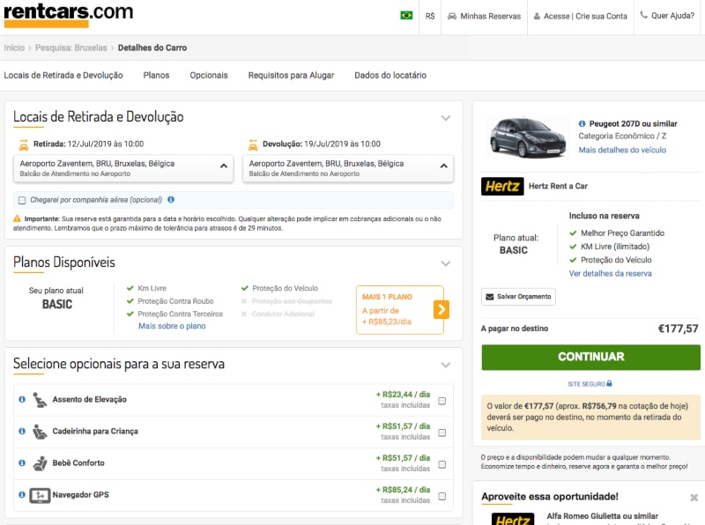Click info icon beside companhia aérea
Image resolution: width=705 pixels, height=525 pixels.
[171, 200]
